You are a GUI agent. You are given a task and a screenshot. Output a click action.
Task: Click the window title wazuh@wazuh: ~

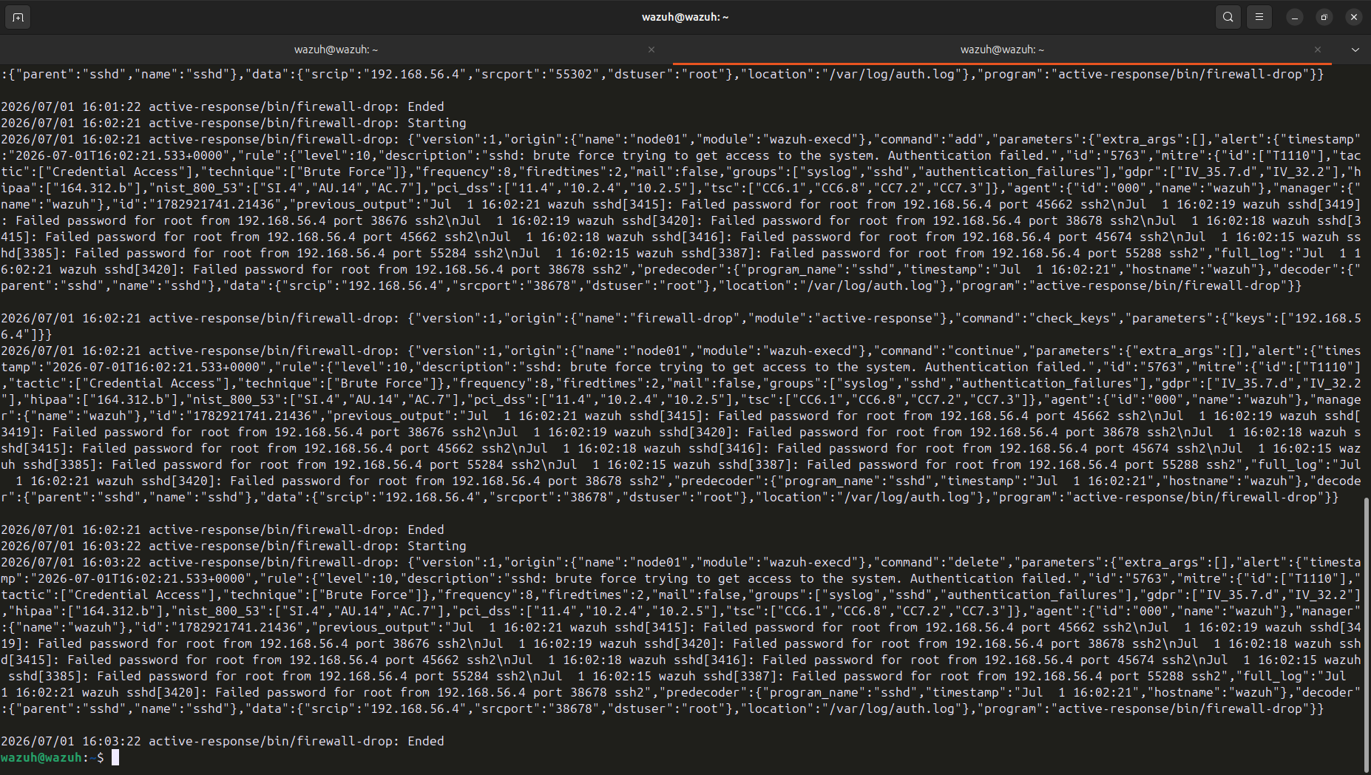[x=685, y=17]
